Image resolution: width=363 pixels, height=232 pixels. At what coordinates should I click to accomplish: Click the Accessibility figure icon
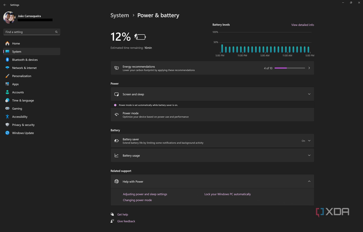point(7,116)
